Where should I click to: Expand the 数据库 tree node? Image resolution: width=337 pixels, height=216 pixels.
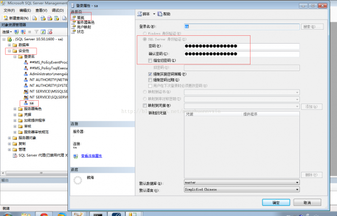click(x=9, y=45)
